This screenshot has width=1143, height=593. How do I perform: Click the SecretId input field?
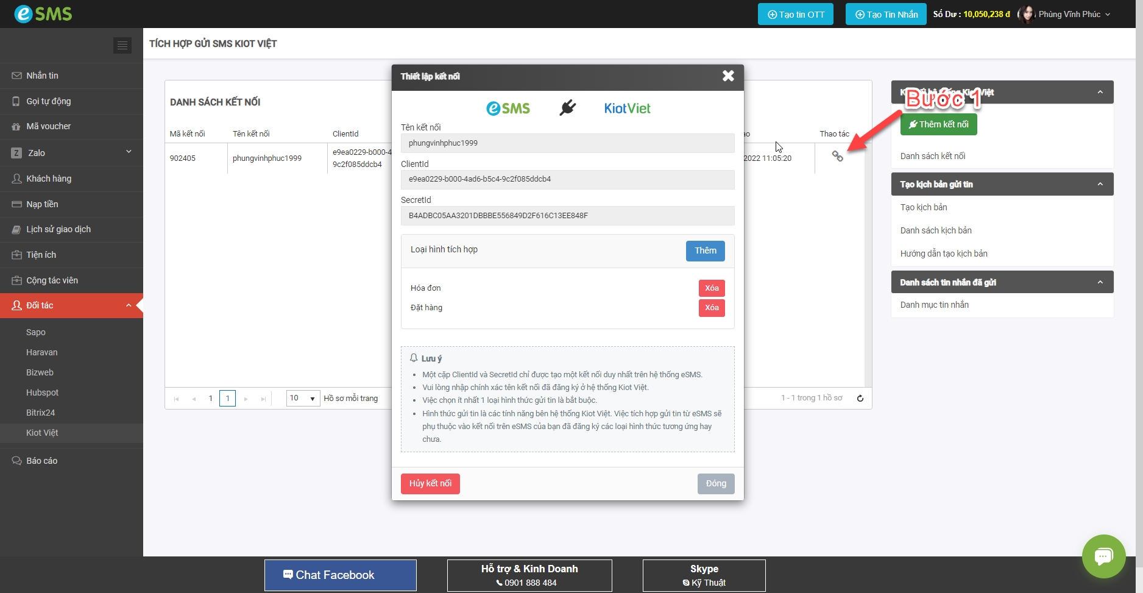coord(567,216)
